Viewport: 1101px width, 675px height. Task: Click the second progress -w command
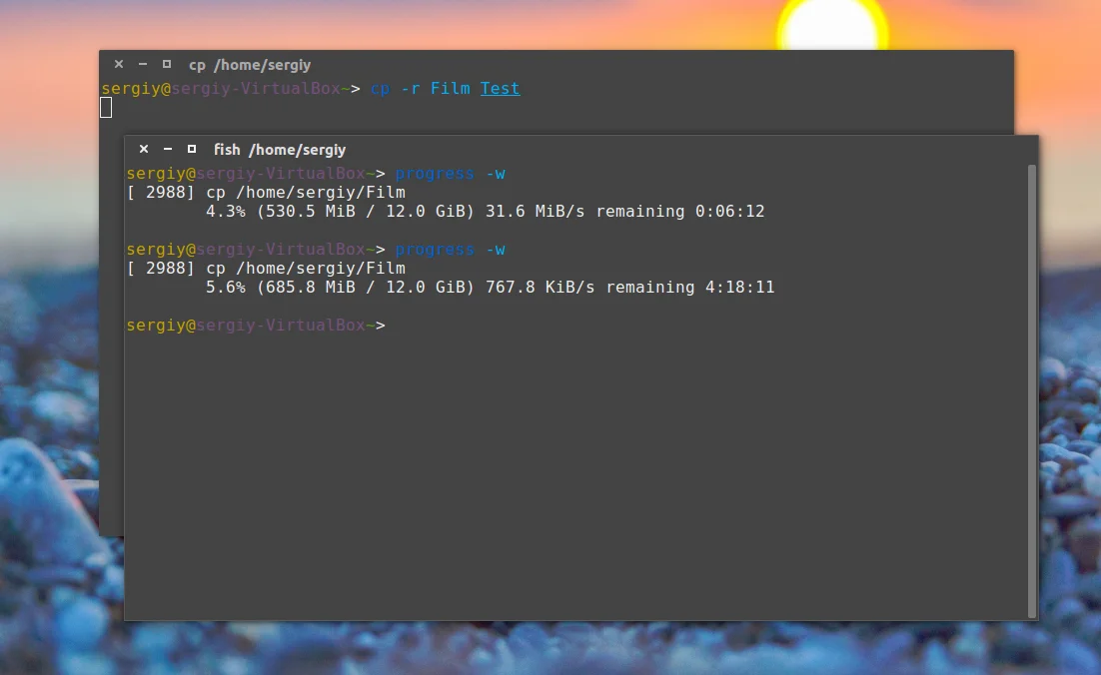[450, 249]
